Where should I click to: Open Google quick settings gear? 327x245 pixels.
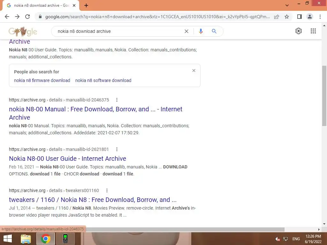299,31
